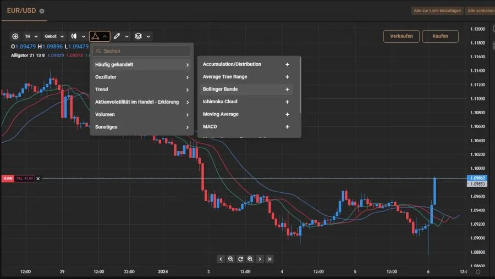Click the indicators triangle icon
This screenshot has height=279, width=495.
[95, 36]
